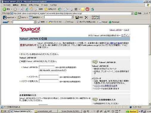Viewport: 151px width, 113px height.
Task: Click the yellow note toolbar icon
Action: (82, 9)
